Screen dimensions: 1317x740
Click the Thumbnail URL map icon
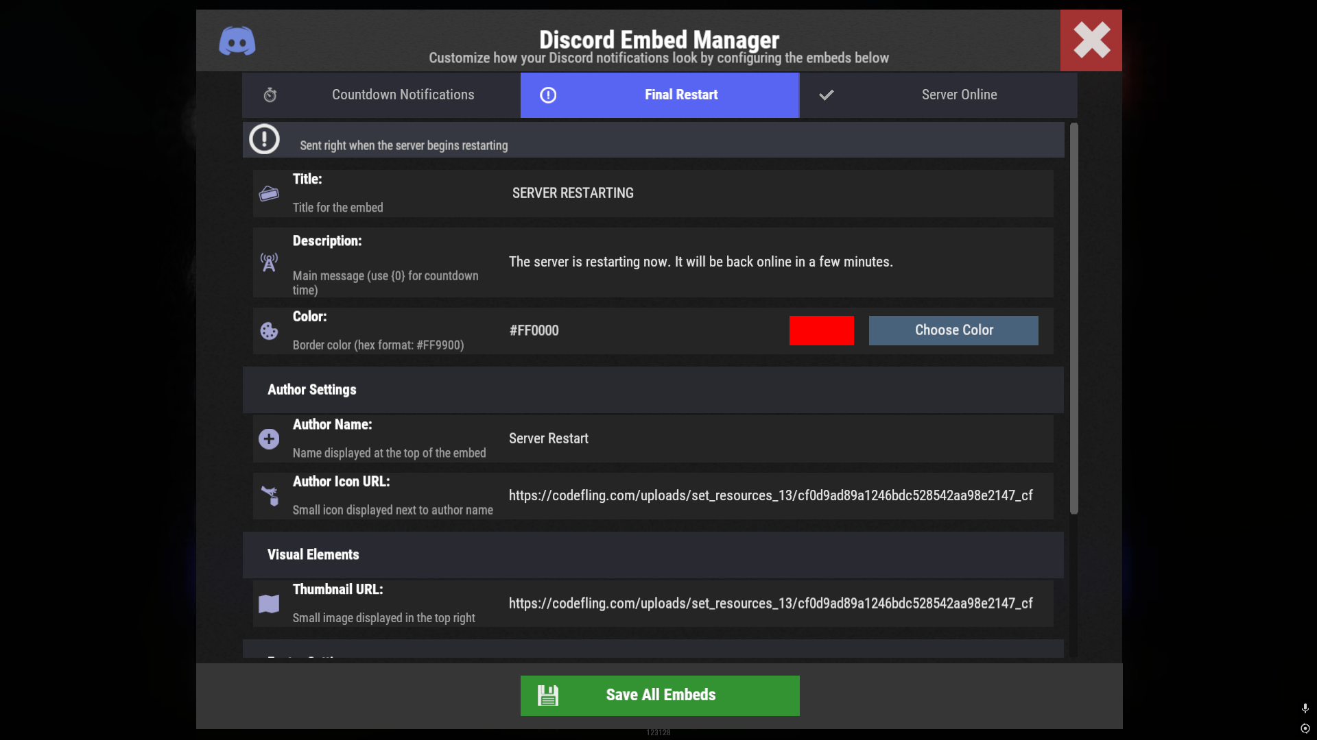[269, 604]
